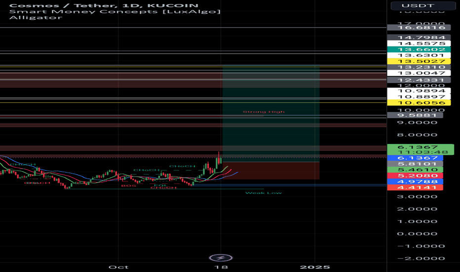Click the 12.4331 price label
The image size is (460, 272).
coord(419,80)
